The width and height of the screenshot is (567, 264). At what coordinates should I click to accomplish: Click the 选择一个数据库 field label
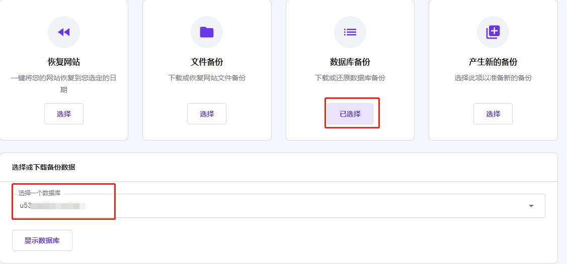click(39, 193)
